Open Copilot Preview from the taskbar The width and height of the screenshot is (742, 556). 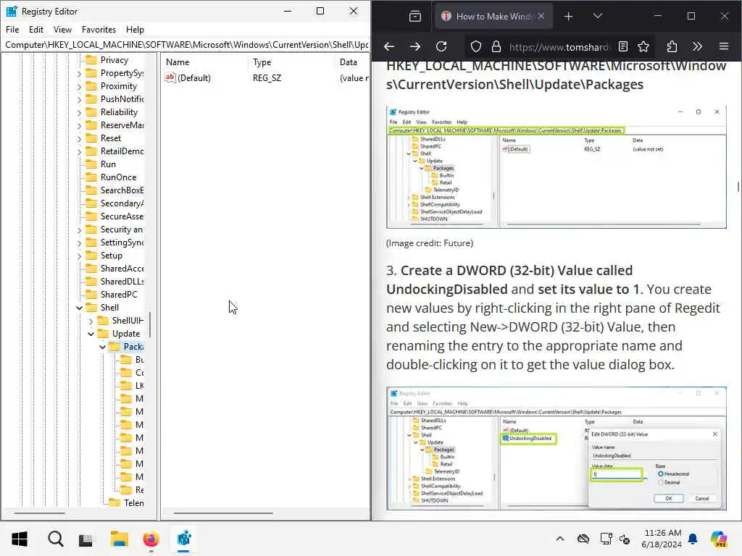(719, 539)
